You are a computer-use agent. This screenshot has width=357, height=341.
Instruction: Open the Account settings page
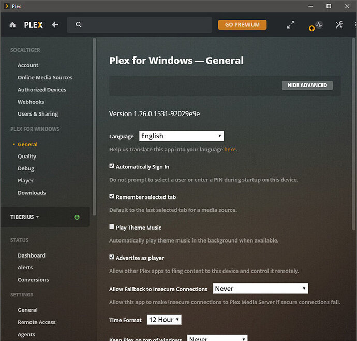click(28, 65)
